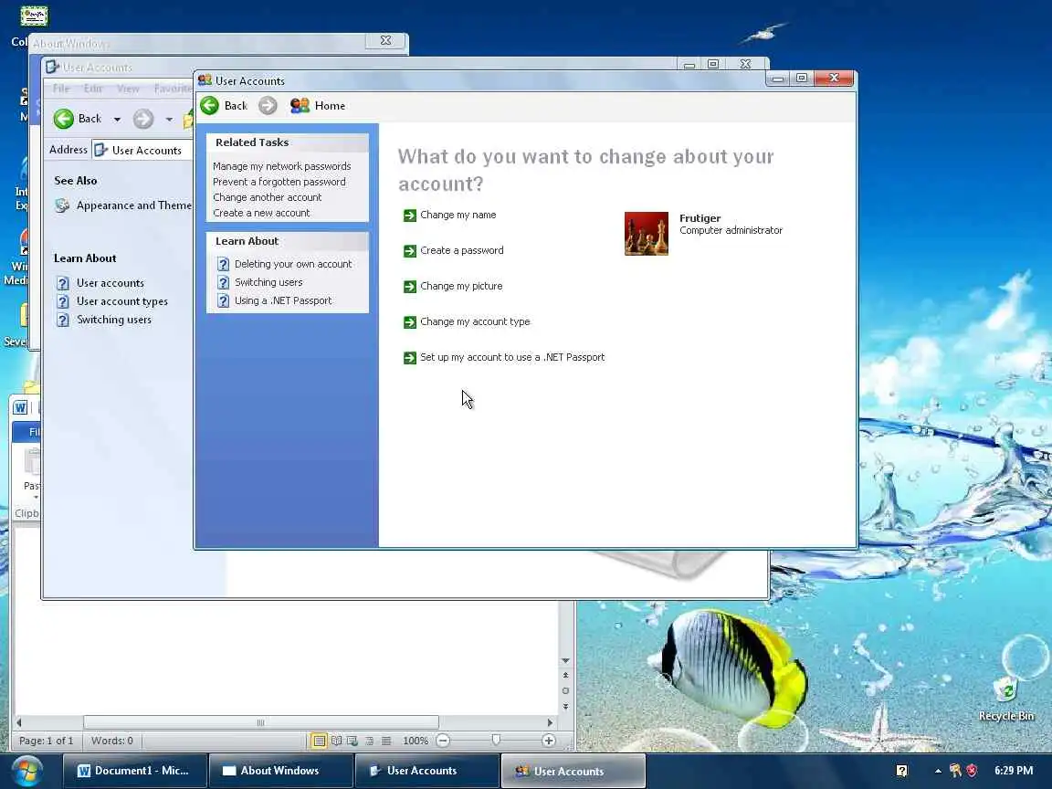Show hidden icons via the tray up arrow
Viewport: 1052px width, 789px height.
(938, 771)
